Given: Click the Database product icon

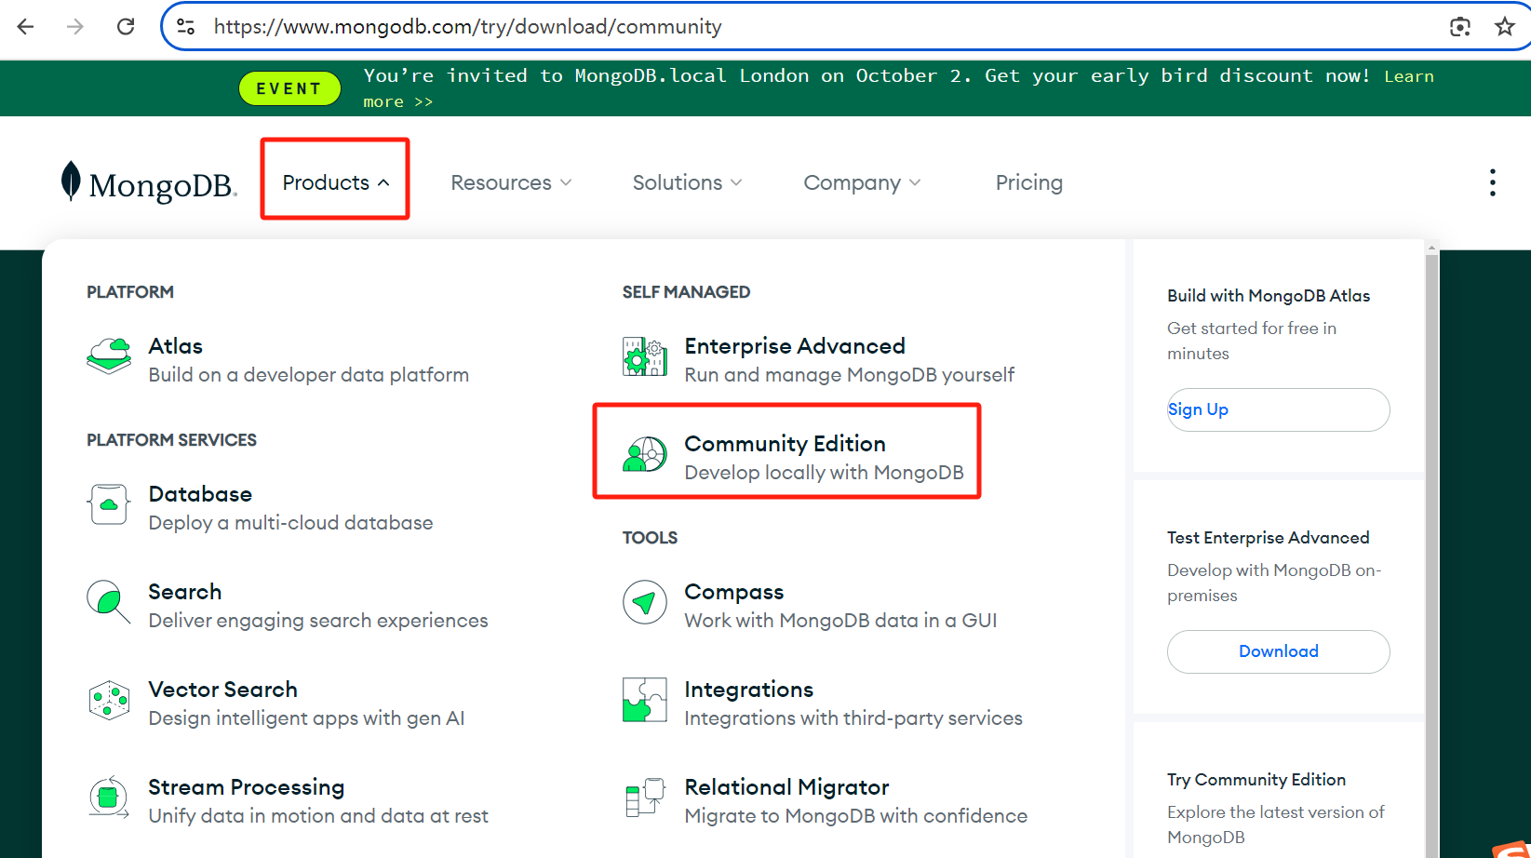Looking at the screenshot, I should pyautogui.click(x=109, y=504).
